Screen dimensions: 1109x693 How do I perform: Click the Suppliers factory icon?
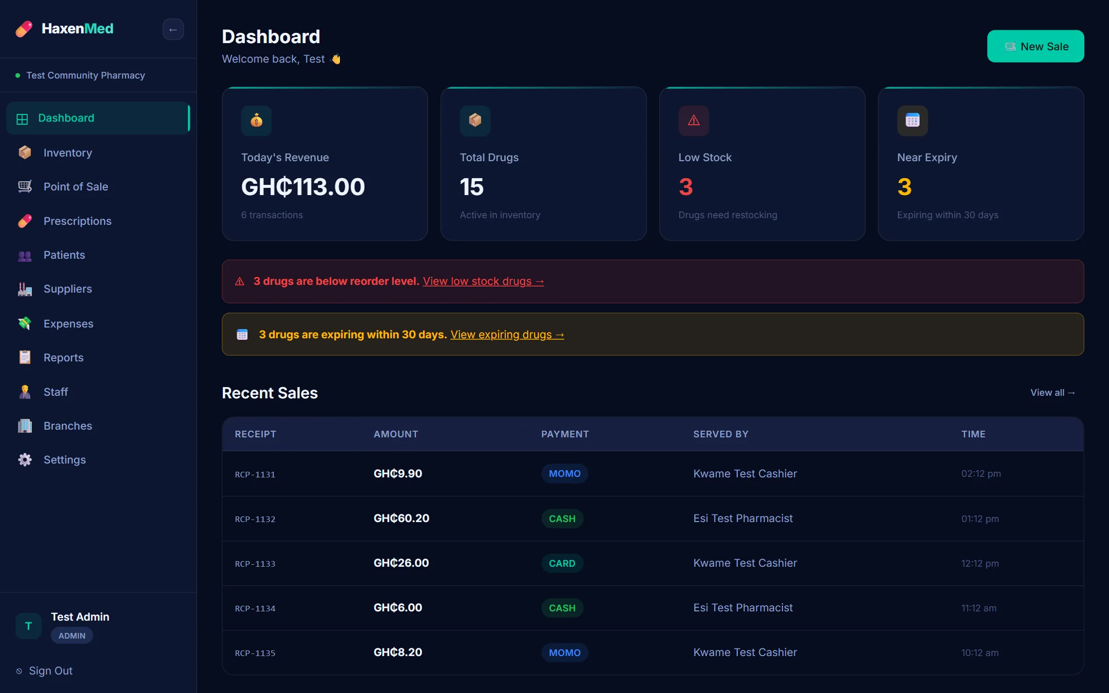click(x=25, y=289)
